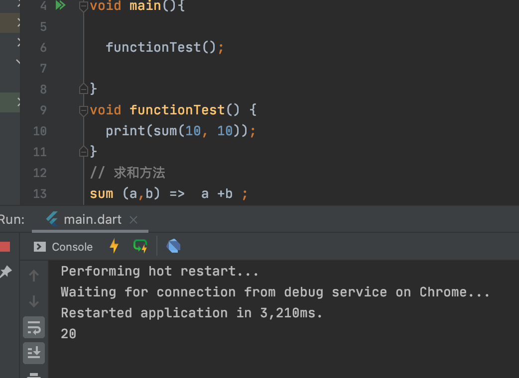Close the main.dart run tab
Viewport: 519px width, 378px height.
coord(133,220)
